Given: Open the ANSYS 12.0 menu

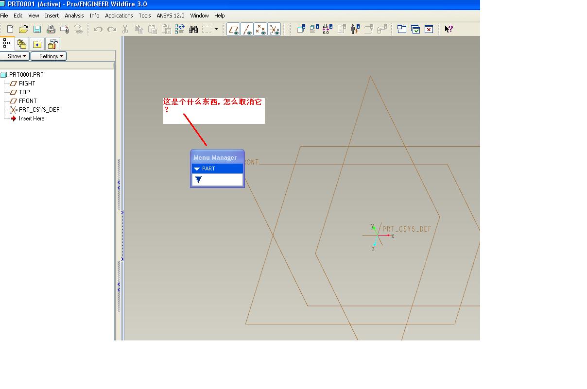Looking at the screenshot, I should (171, 16).
